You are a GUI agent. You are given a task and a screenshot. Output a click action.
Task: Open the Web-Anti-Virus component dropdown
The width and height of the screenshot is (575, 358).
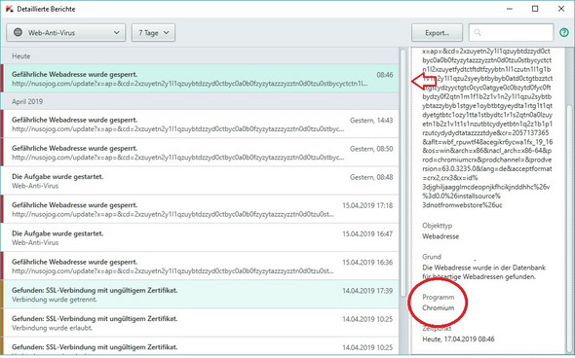pyautogui.click(x=66, y=32)
